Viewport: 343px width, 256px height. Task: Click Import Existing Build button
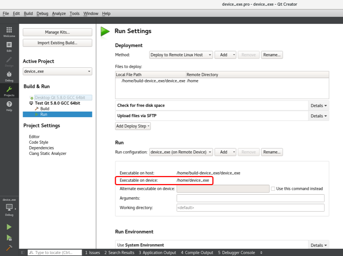tap(57, 43)
